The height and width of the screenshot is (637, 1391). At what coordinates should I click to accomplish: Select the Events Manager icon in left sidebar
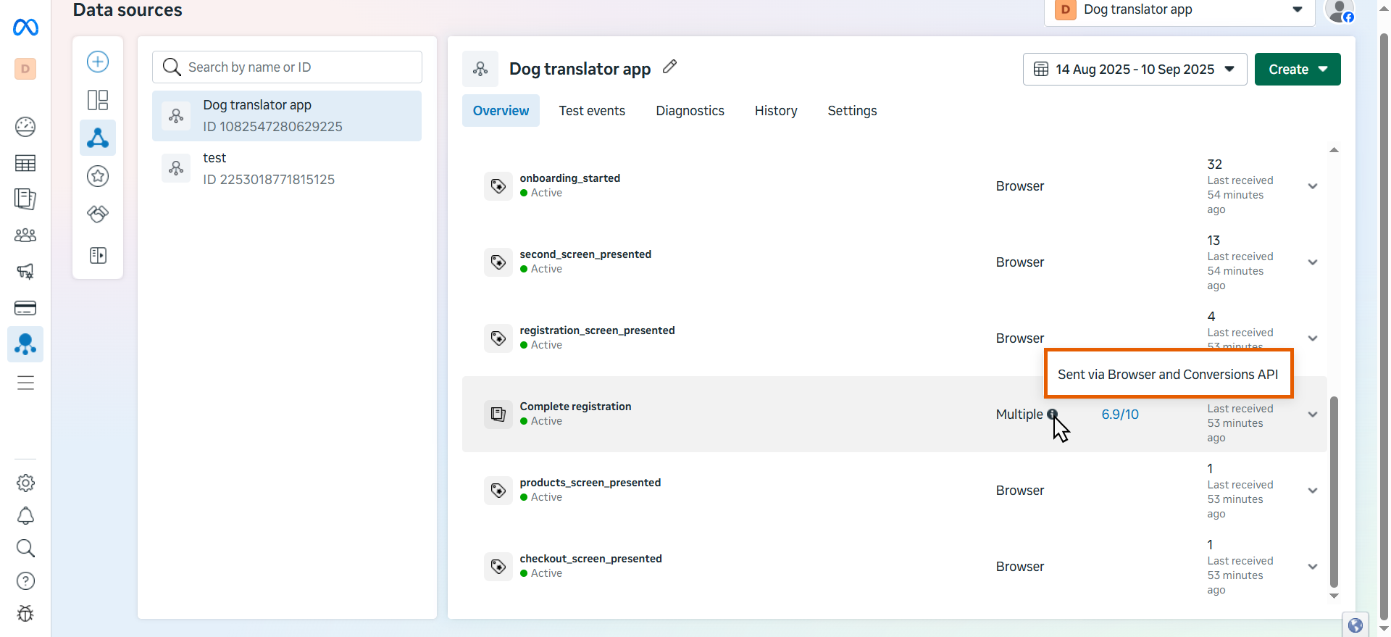click(25, 344)
